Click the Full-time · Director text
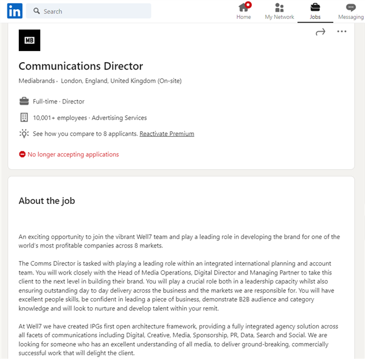365x359 pixels. click(58, 102)
